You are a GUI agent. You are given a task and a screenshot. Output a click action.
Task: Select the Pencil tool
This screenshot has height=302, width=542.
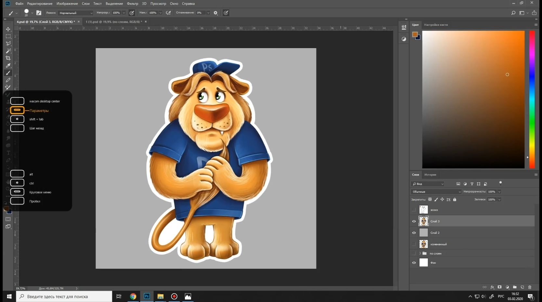pos(8,80)
